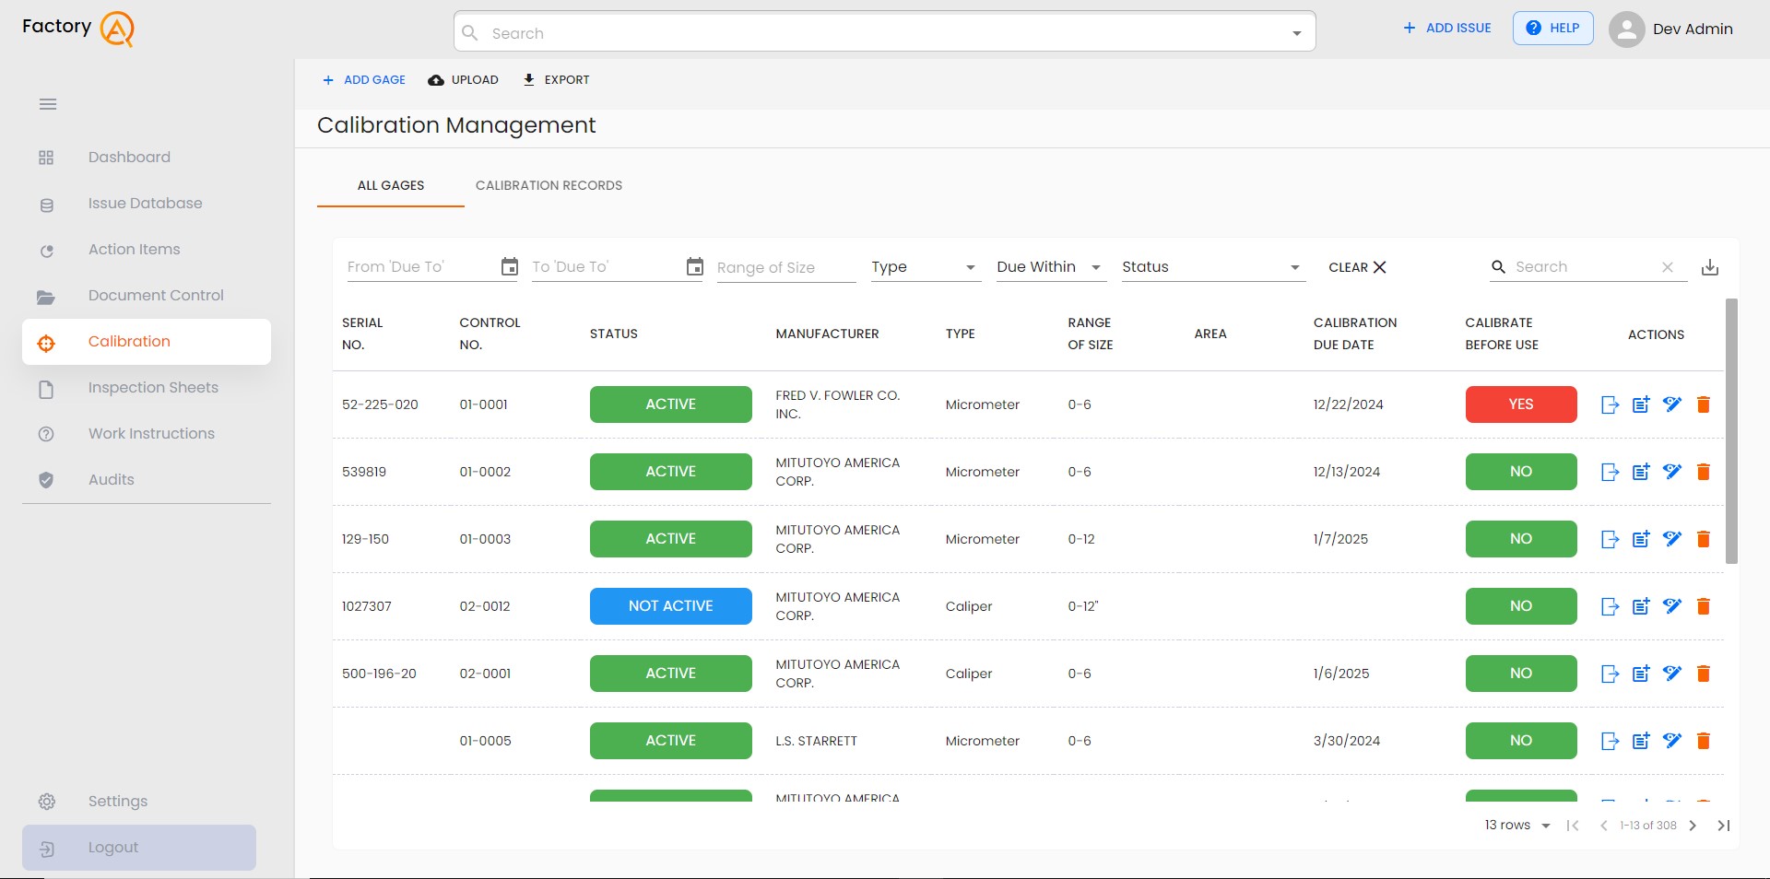Image resolution: width=1770 pixels, height=879 pixels.
Task: Open the Type filter dropdown
Action: pyautogui.click(x=925, y=267)
